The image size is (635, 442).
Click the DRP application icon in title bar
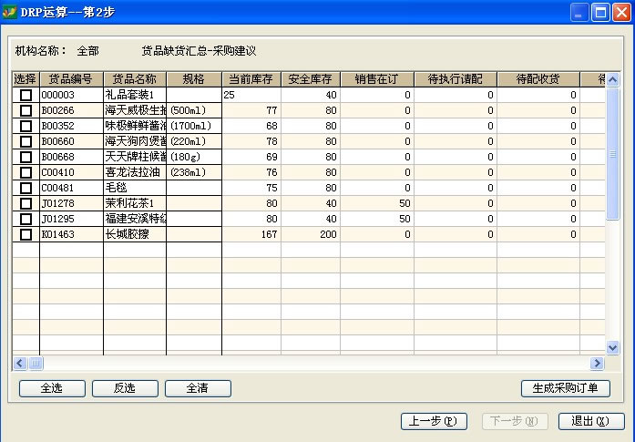(11, 12)
